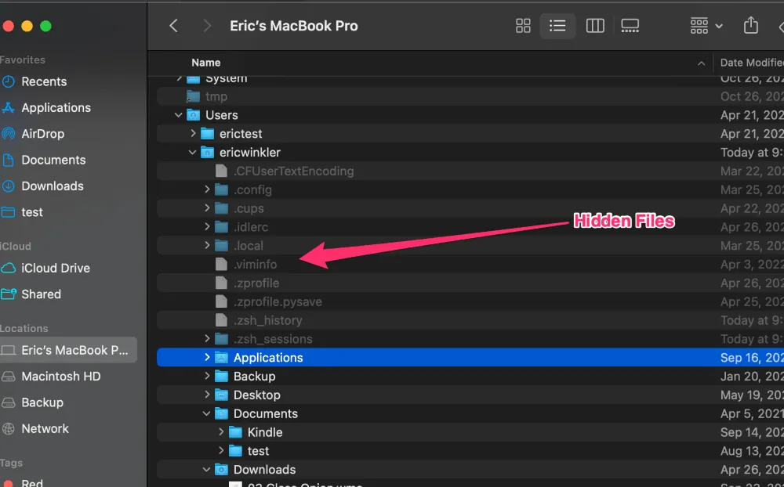The height and width of the screenshot is (487, 784).
Task: Open the Group By dropdown
Action: [x=706, y=26]
